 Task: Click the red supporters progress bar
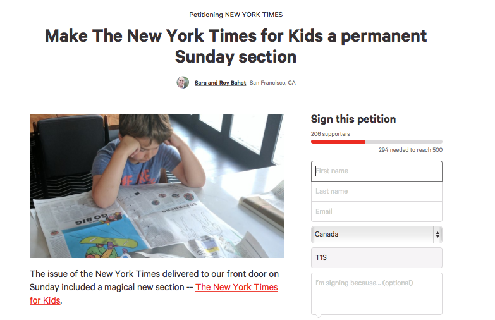tap(338, 142)
